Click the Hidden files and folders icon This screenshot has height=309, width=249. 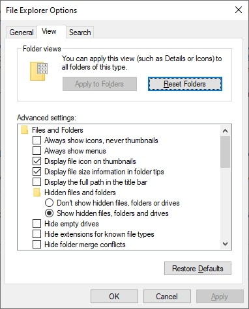[37, 193]
